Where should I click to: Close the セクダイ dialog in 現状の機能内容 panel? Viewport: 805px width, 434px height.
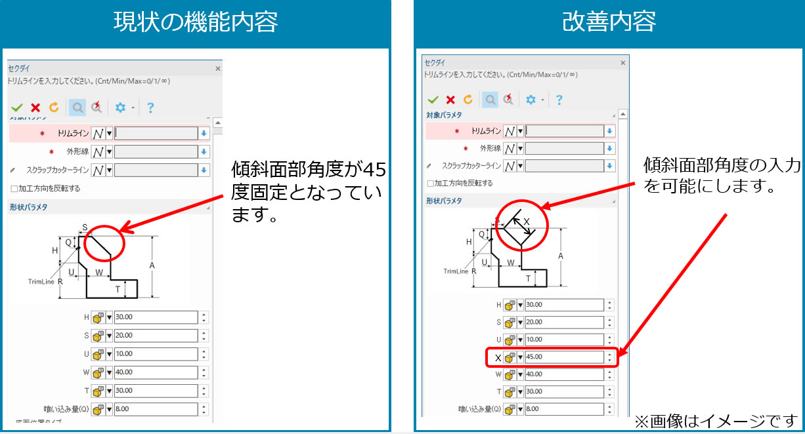coord(217,68)
